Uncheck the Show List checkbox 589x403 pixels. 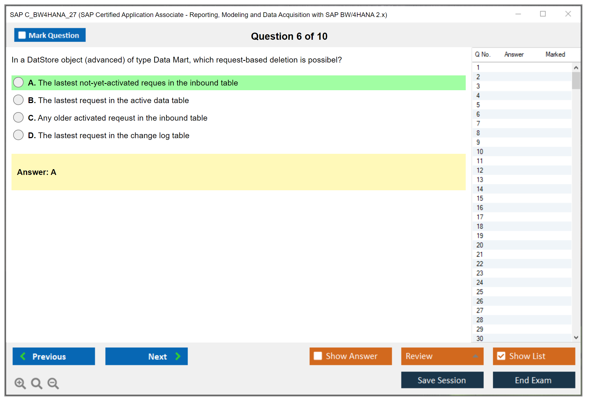[x=501, y=356]
